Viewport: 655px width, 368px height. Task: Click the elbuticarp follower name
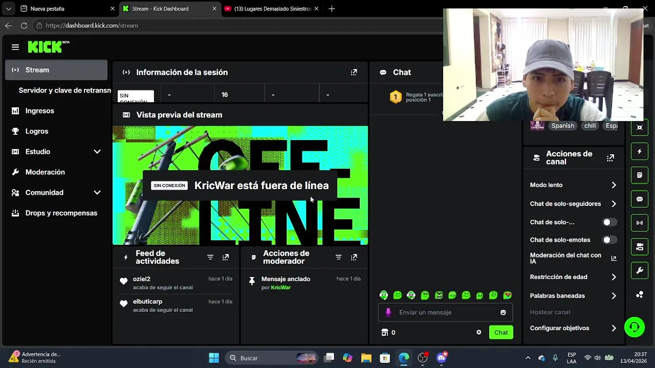point(147,302)
